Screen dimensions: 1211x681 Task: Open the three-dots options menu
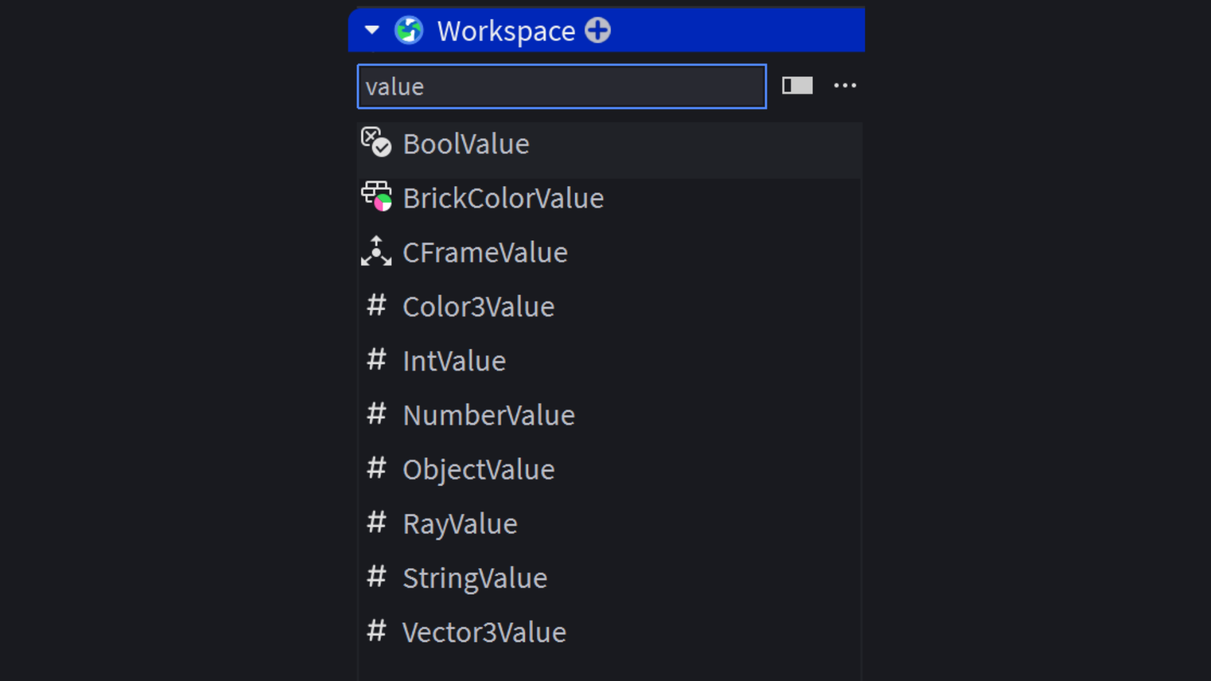[x=845, y=86]
